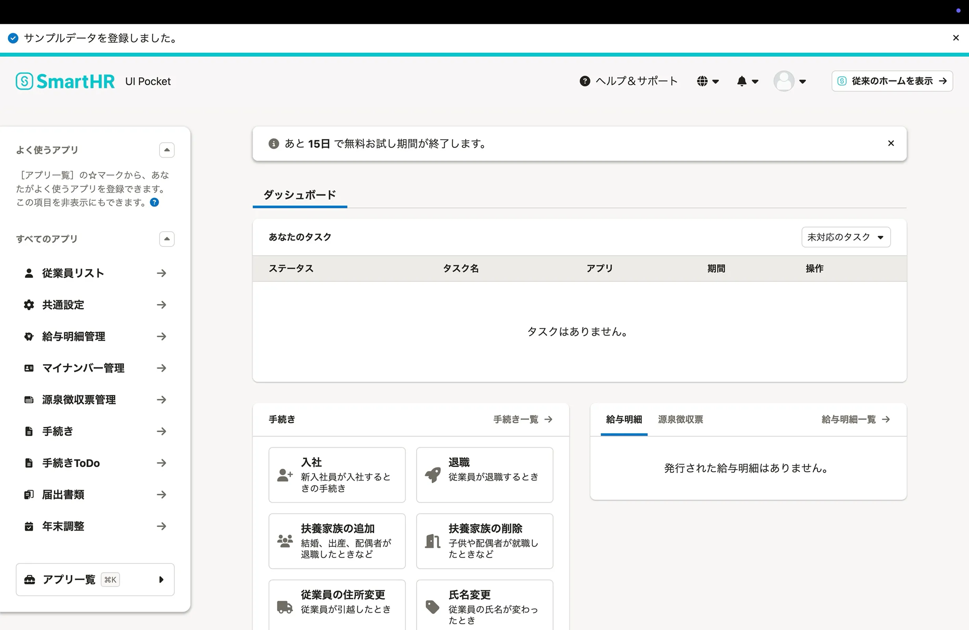The height and width of the screenshot is (630, 969).
Task: Select the ダッシュボード tab
Action: point(300,195)
